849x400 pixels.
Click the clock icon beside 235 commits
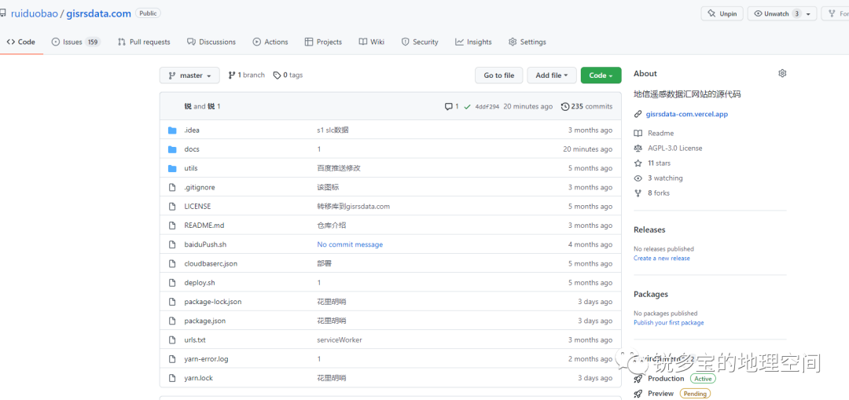[x=565, y=107]
